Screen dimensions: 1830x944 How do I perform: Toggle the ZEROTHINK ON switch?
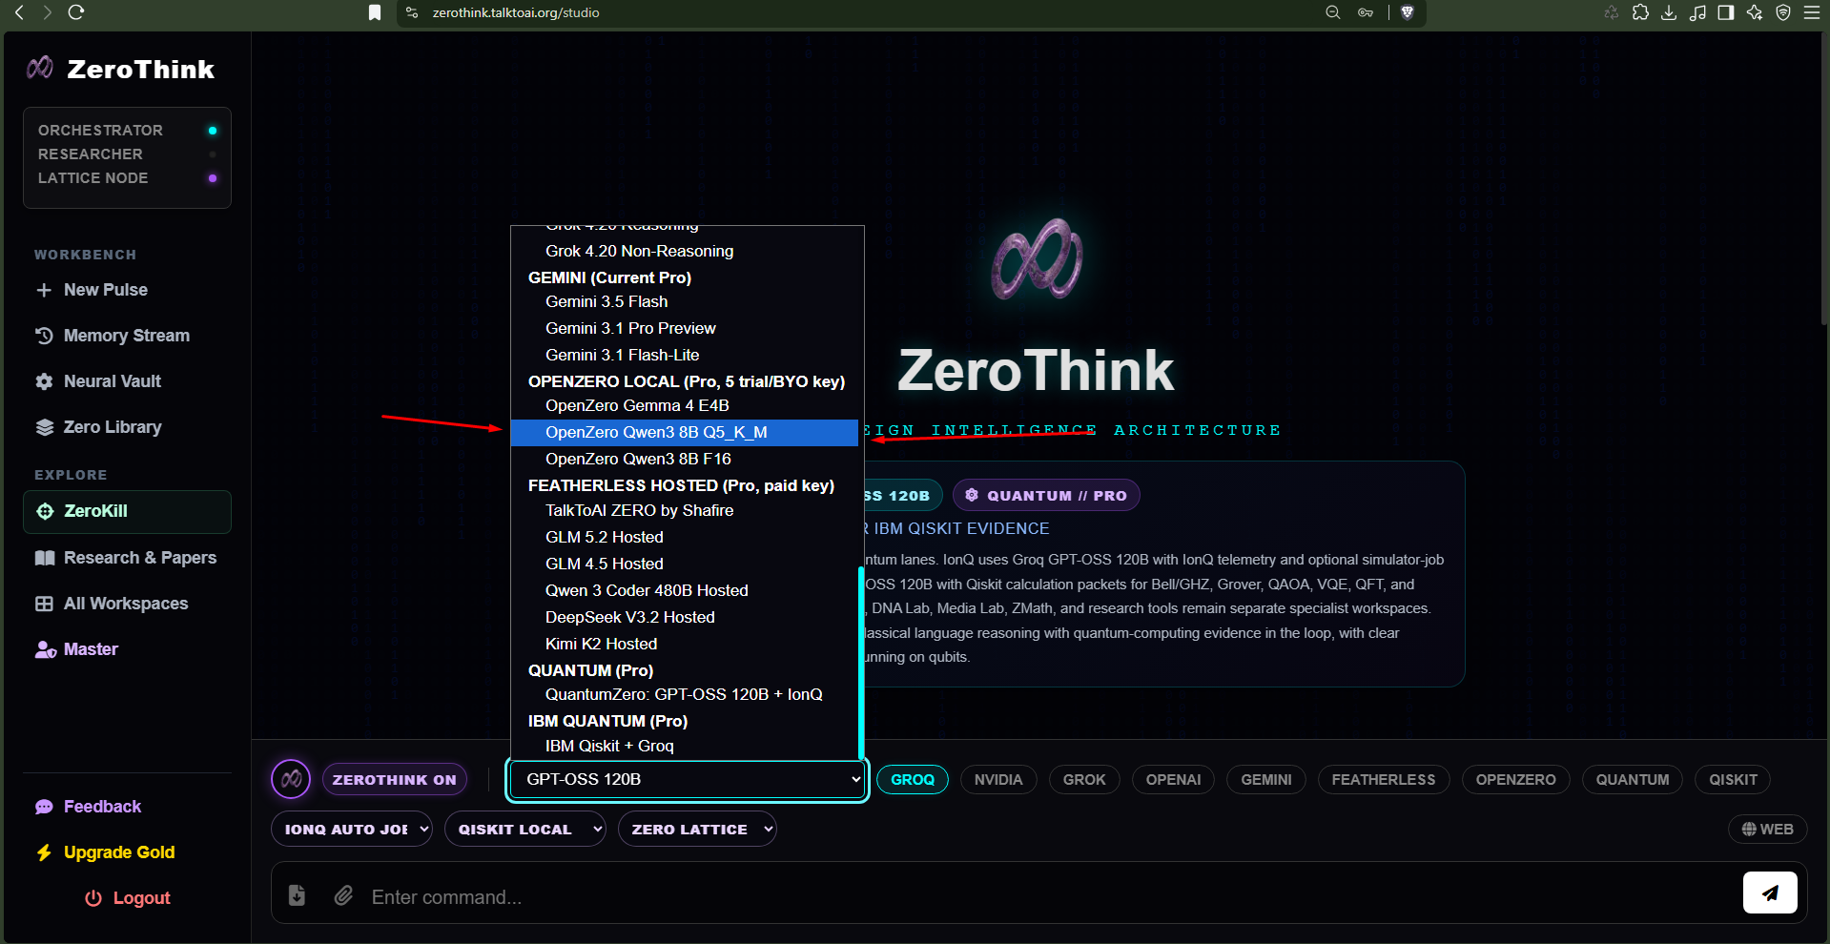395,779
